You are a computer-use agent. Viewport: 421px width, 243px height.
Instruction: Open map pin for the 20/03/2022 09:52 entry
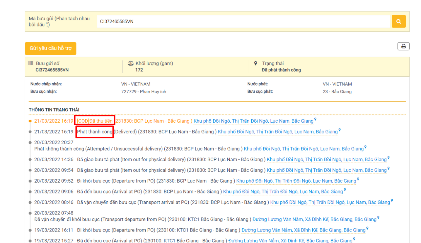[x=358, y=179]
